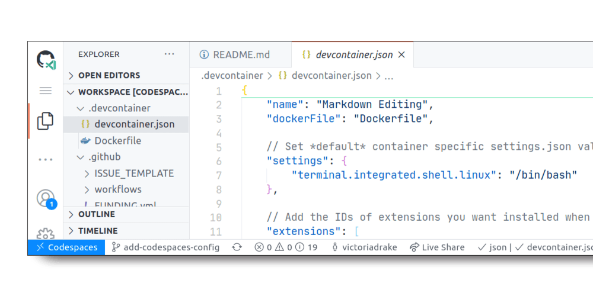
Task: Click the info icon on README.md tab
Action: (204, 54)
